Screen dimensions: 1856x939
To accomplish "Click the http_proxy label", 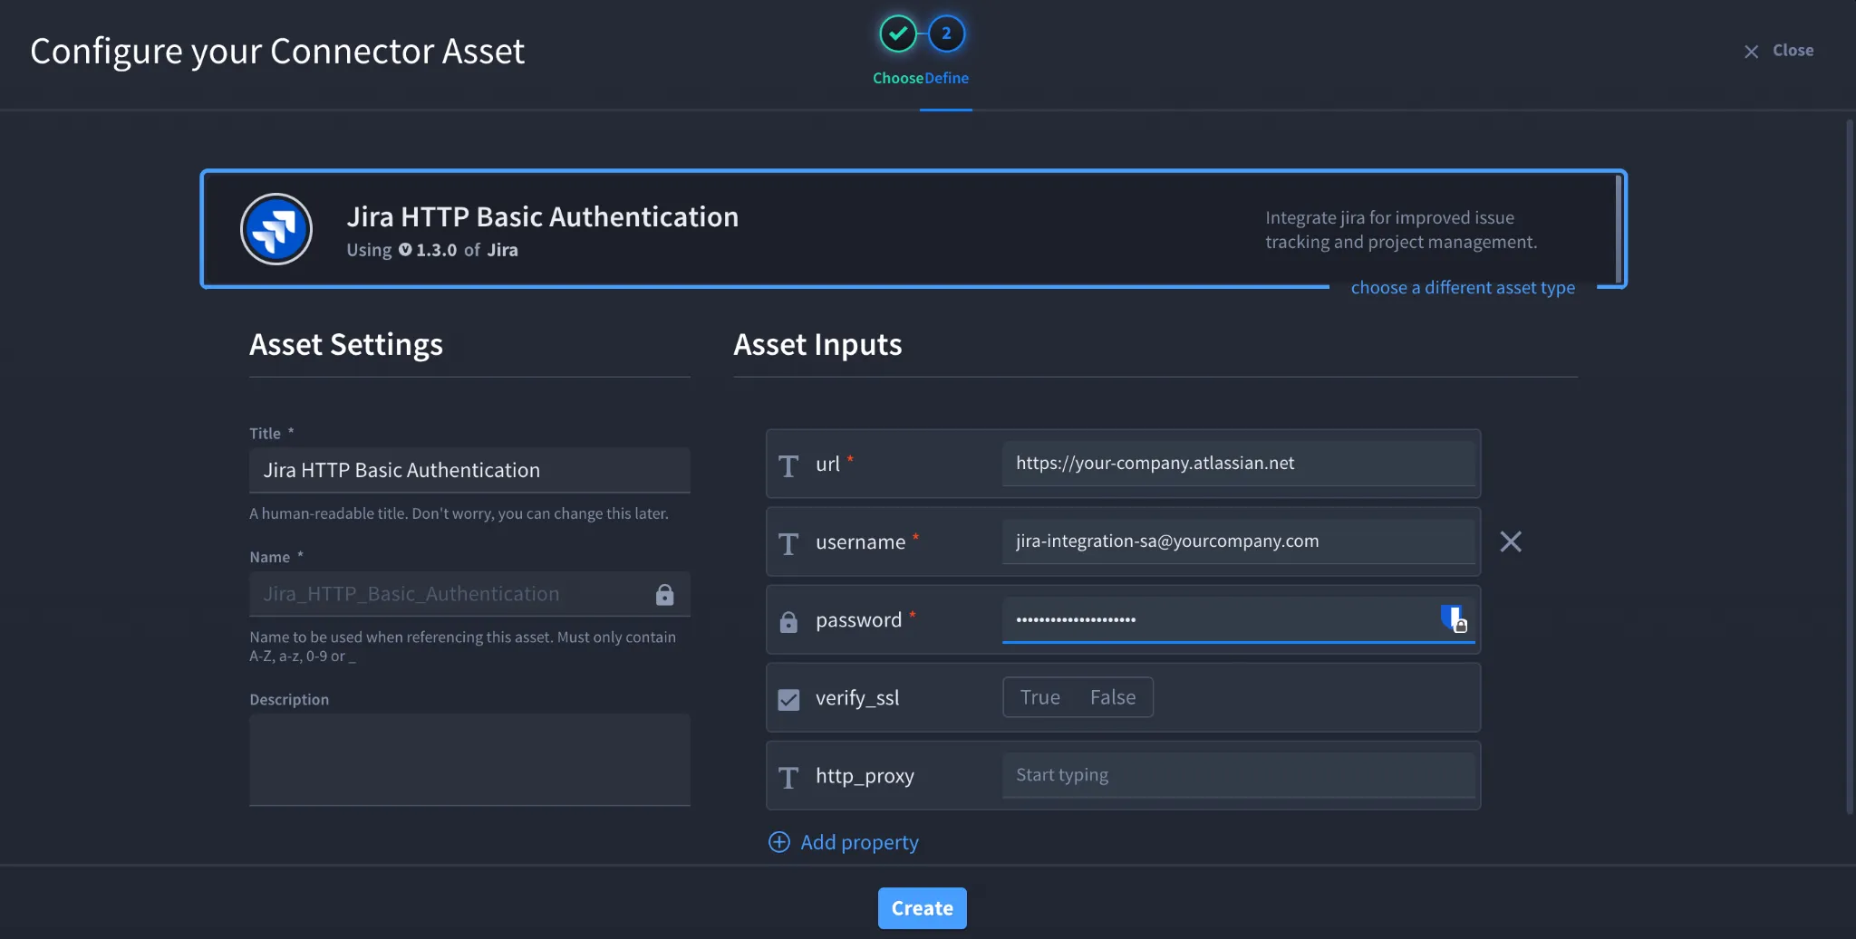I will pos(865,776).
